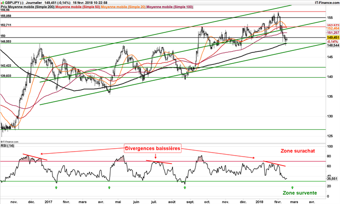
Task: Click the juin label on time axis
Action: coord(136,202)
